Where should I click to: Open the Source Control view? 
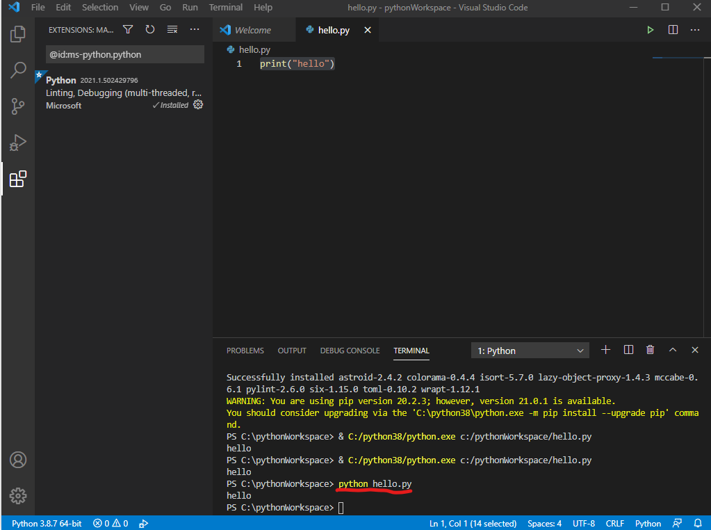[17, 106]
